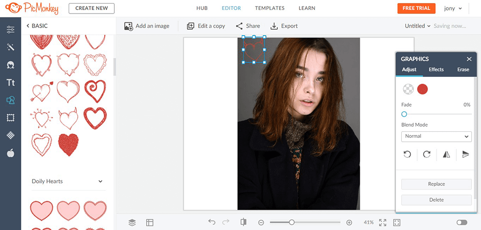
Task: Click the zoom in plus icon
Action: (x=349, y=222)
